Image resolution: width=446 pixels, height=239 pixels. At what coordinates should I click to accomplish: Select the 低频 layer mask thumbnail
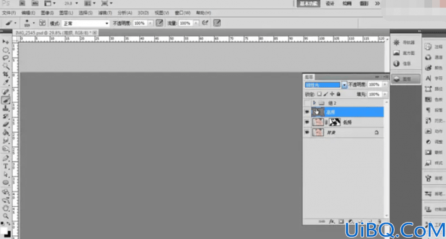click(x=335, y=122)
